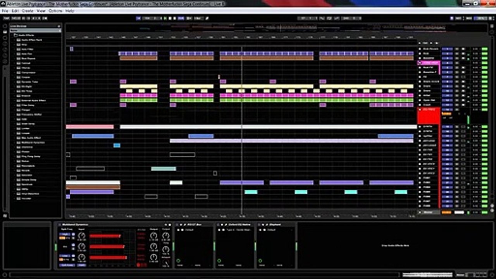This screenshot has height=279, width=496.
Task: Click green circle in Elephant device panel
Action: (x=260, y=260)
